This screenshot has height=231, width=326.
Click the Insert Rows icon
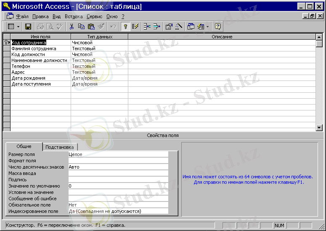(x=147, y=27)
